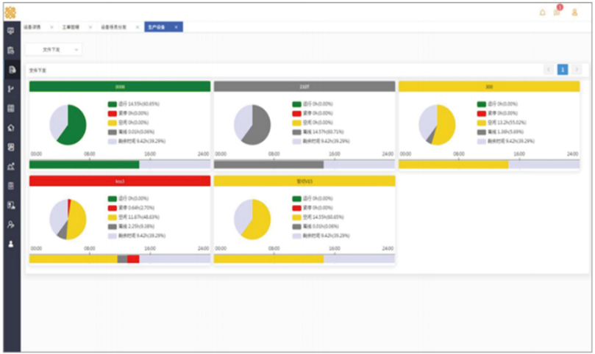Screen dimensions: 595x354
Task: Go to previous page arrow
Action: [549, 69]
